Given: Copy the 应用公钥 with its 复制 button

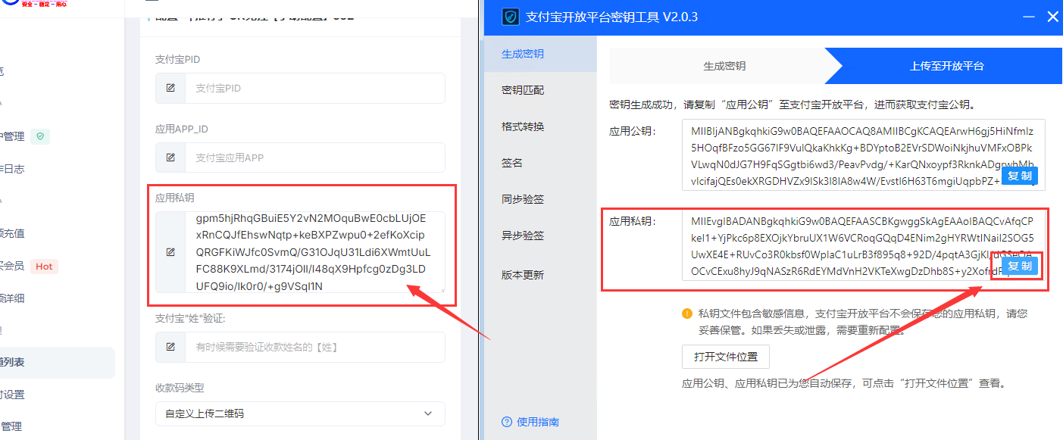Looking at the screenshot, I should pyautogui.click(x=1020, y=175).
